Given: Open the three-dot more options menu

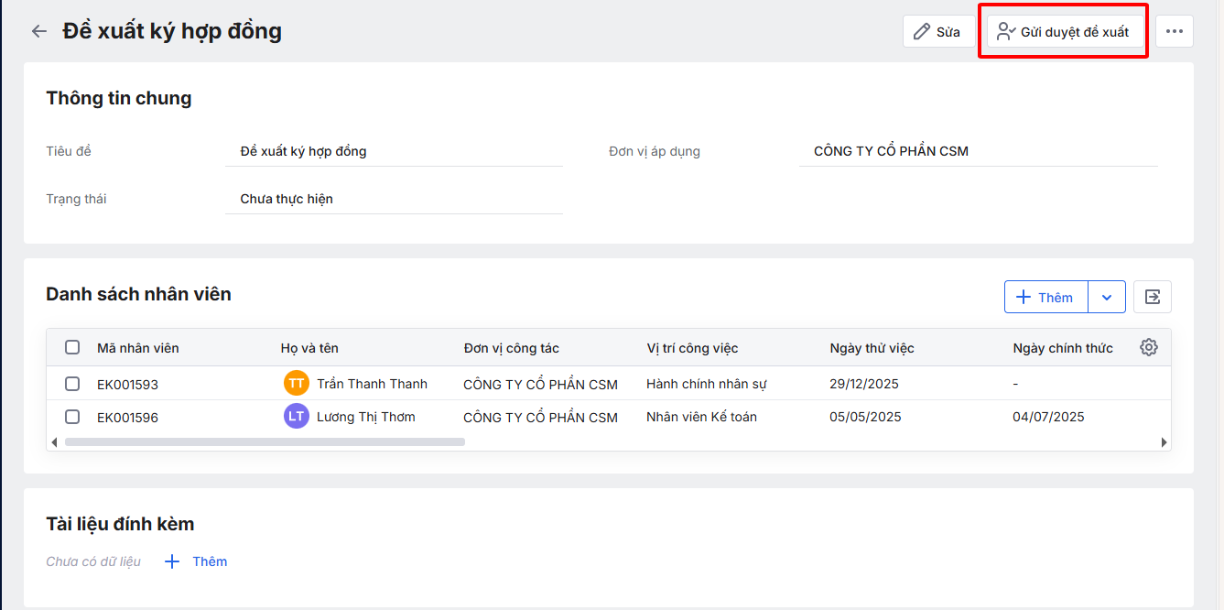Looking at the screenshot, I should tap(1174, 31).
